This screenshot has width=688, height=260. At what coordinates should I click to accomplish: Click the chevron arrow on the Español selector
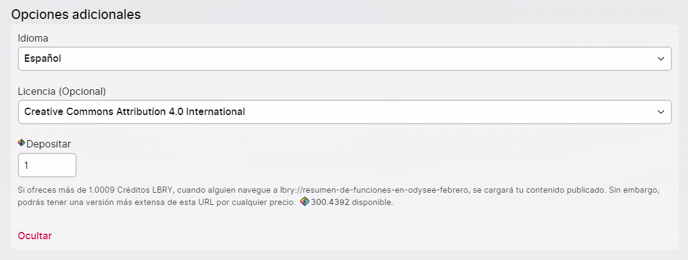pos(661,59)
